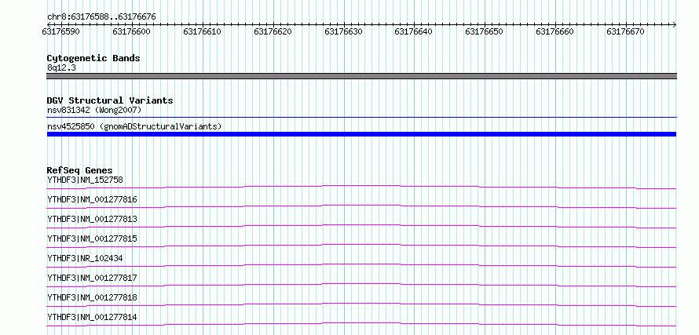Click ruler position 63176650
699x335 pixels.
(484, 31)
